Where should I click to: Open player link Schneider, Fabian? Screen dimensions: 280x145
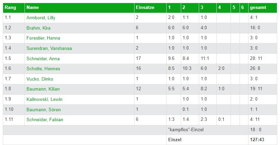(x=45, y=120)
